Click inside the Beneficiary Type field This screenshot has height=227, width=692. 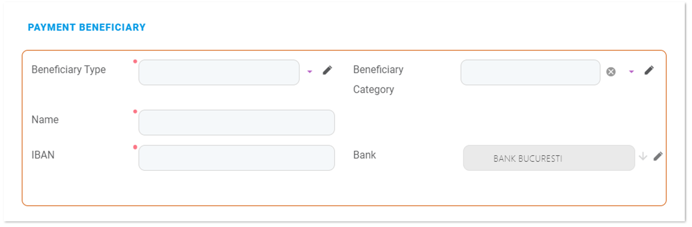coord(218,73)
